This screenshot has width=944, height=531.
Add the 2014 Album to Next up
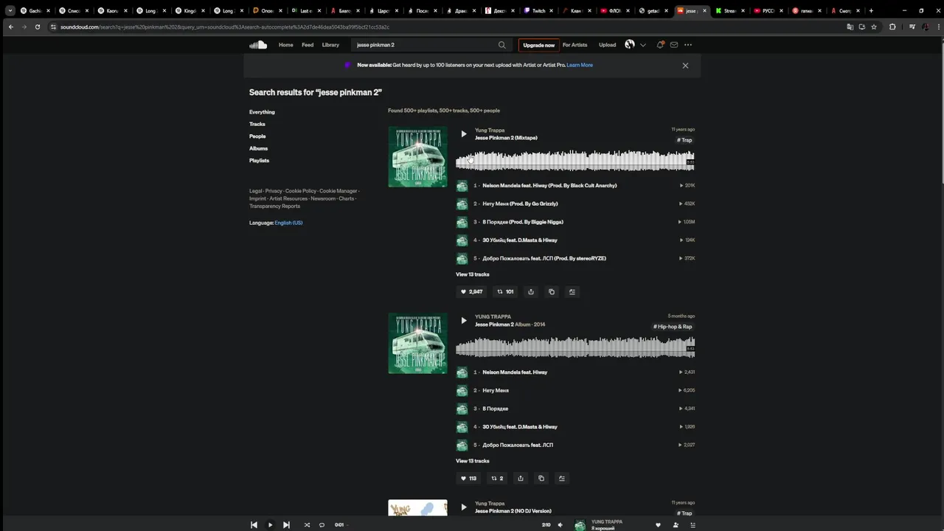(x=561, y=479)
